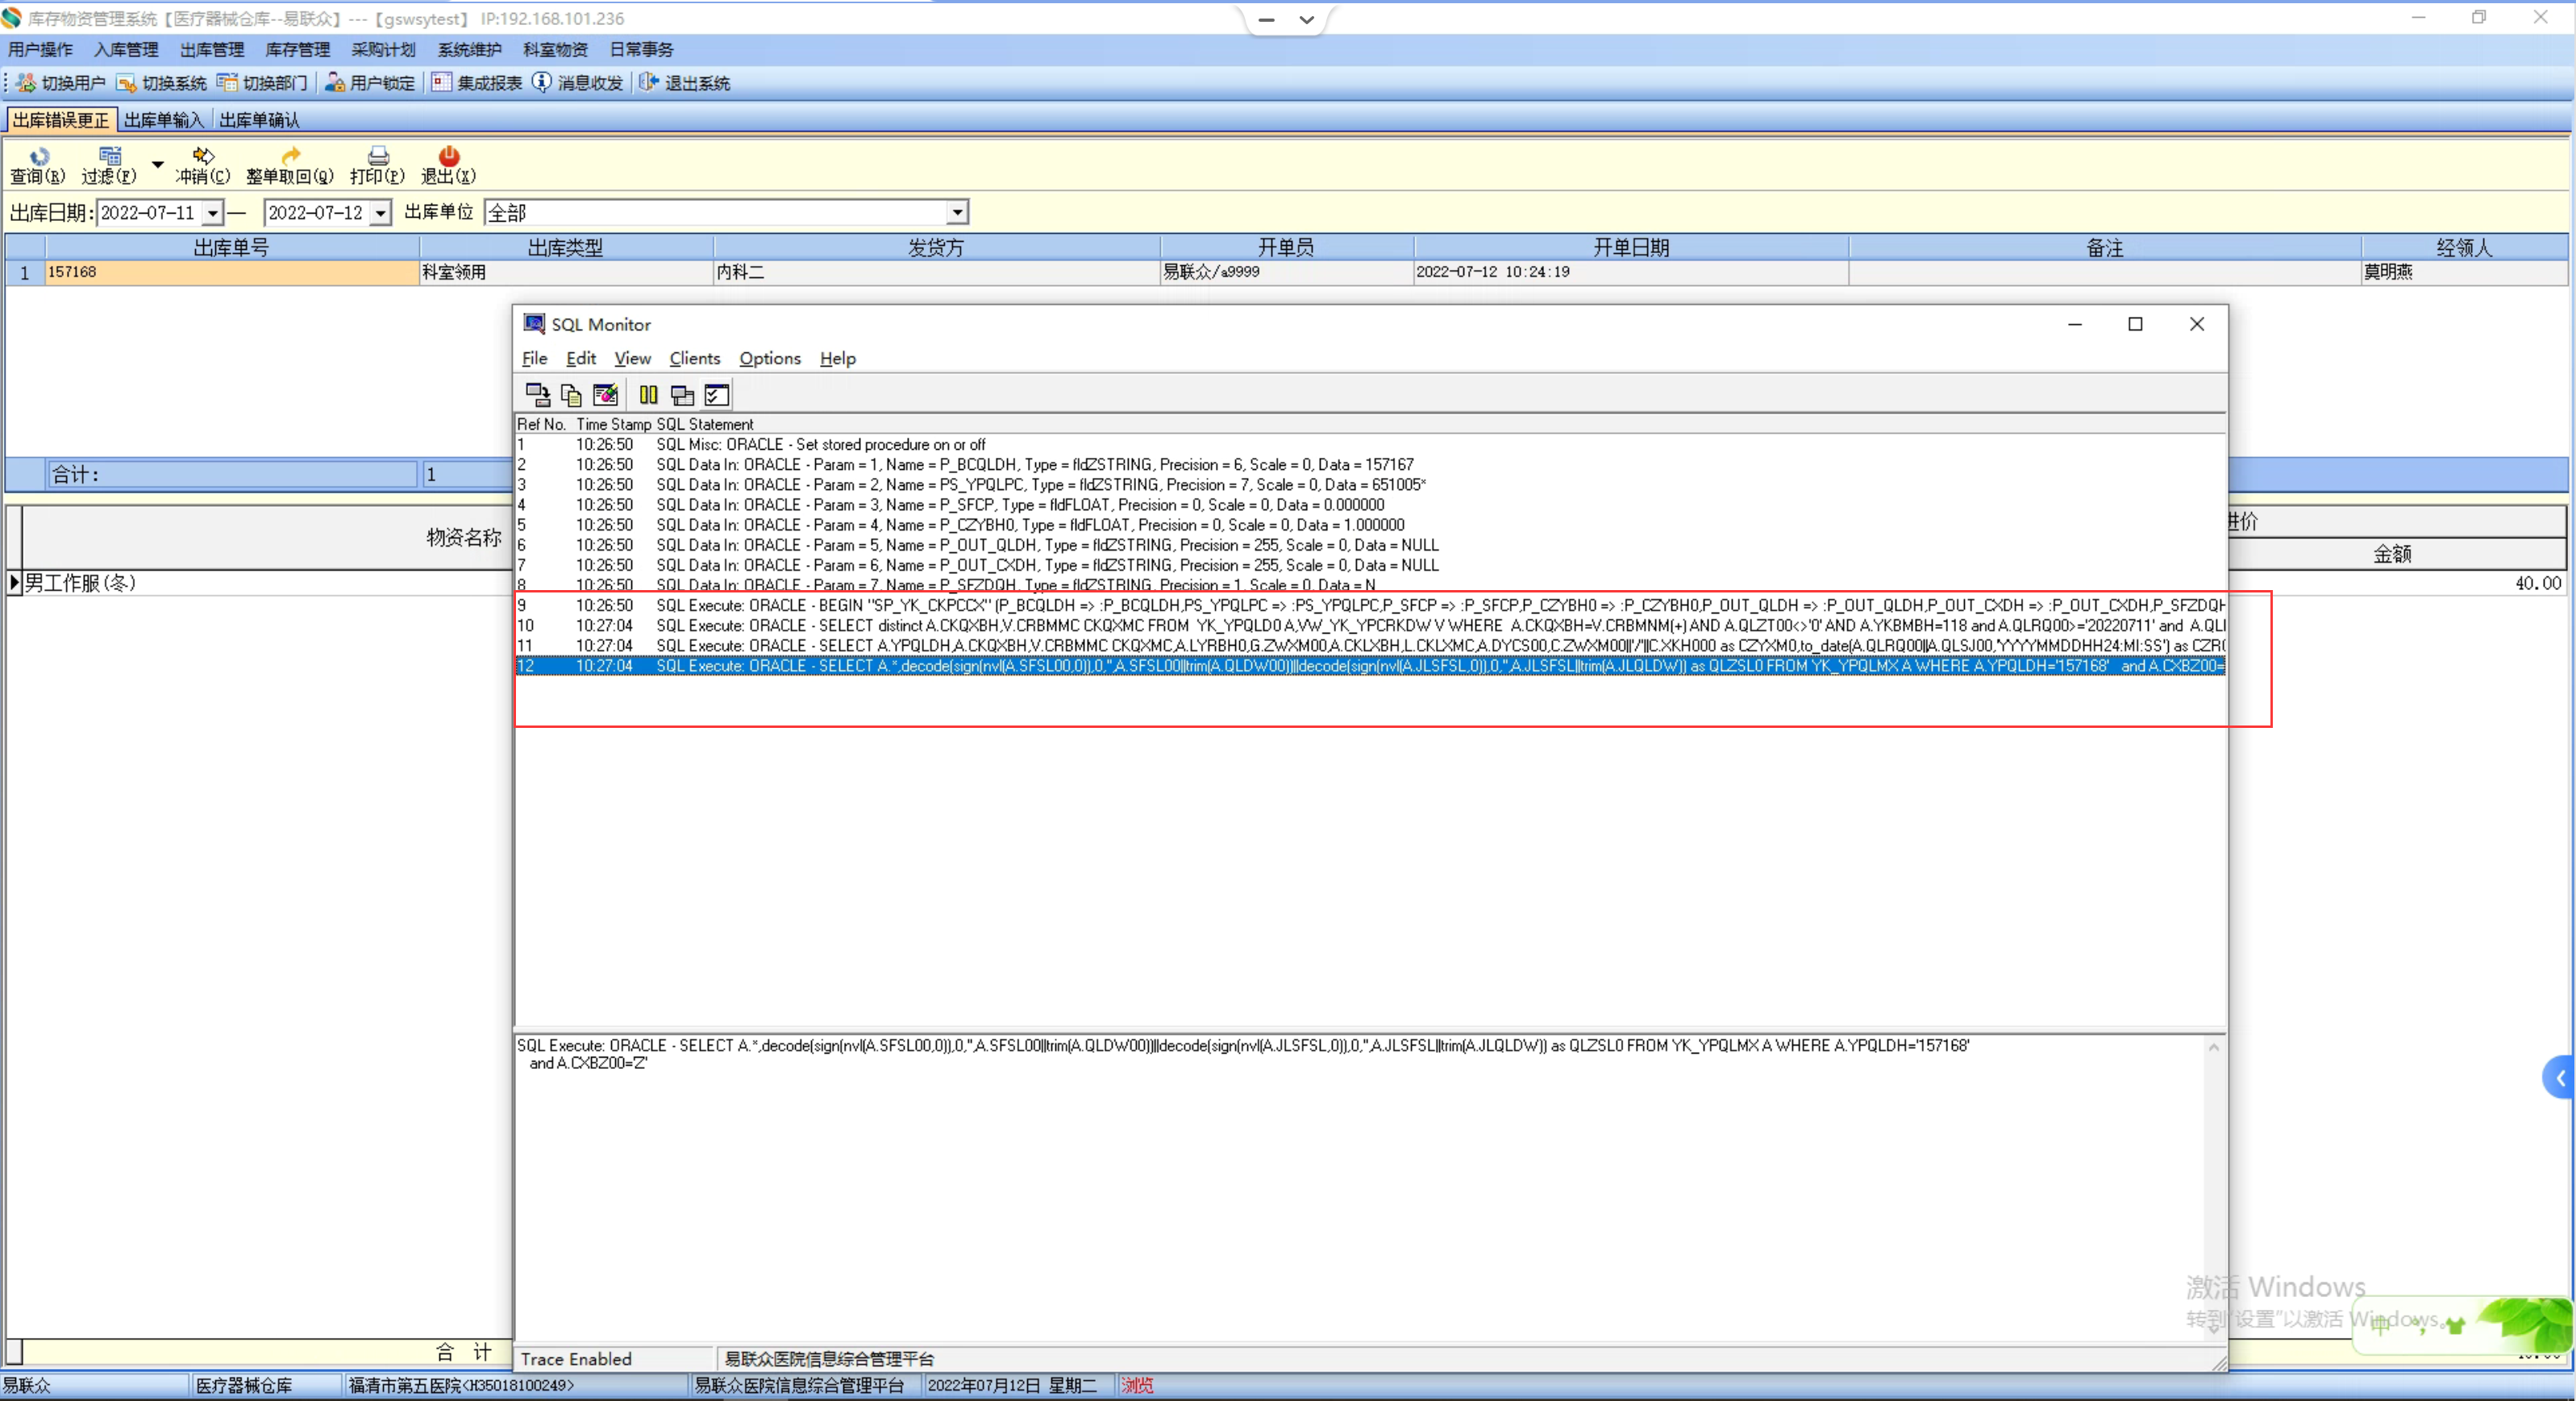Expand the 出库单位 全部 combo box
Image resolution: width=2576 pixels, height=1401 pixels.
(x=957, y=212)
